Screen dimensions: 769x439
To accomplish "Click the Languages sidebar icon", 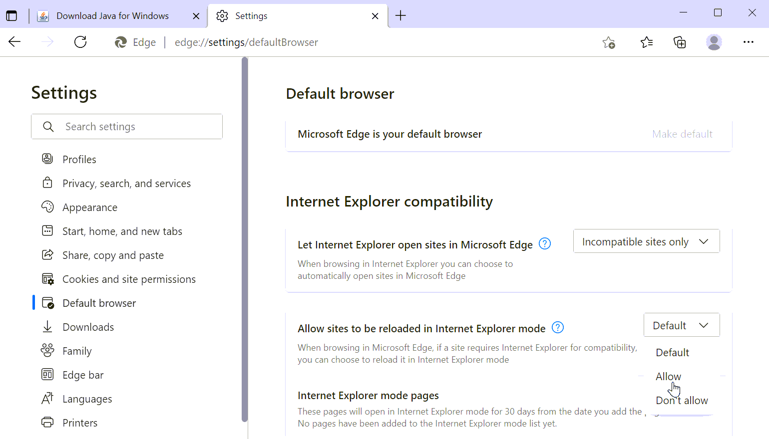I will pyautogui.click(x=47, y=398).
